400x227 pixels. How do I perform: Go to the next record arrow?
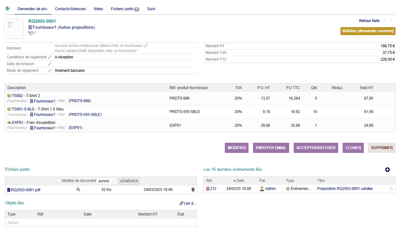tap(392, 21)
